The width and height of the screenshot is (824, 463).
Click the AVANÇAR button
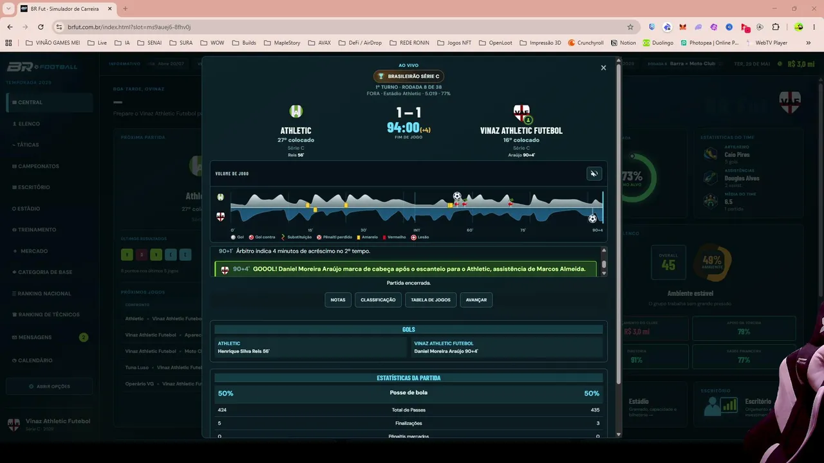pyautogui.click(x=476, y=300)
